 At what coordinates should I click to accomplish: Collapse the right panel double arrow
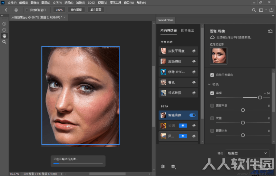(x=273, y=15)
